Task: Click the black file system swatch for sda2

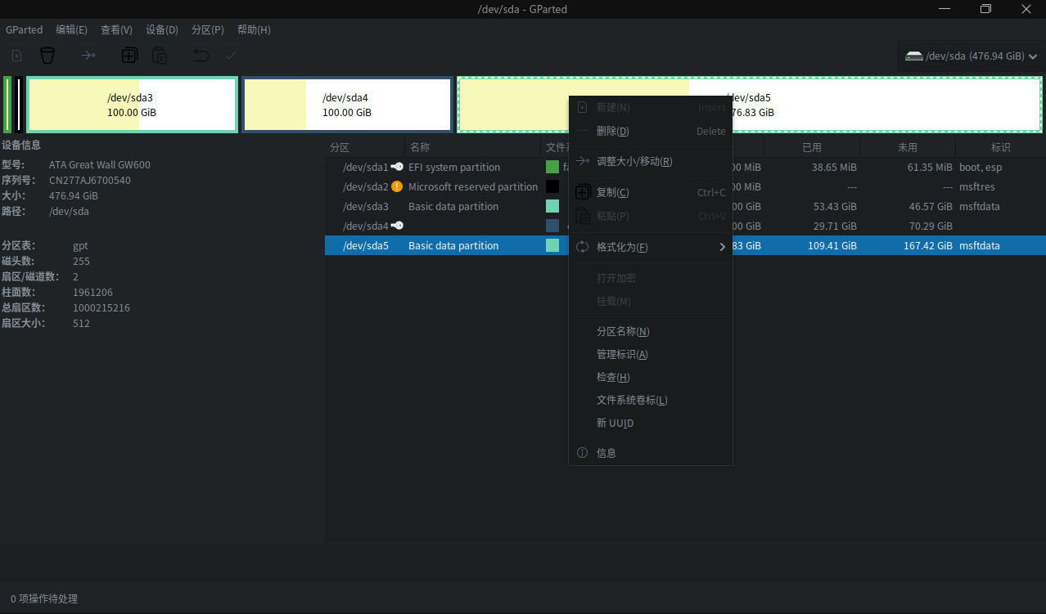Action: (552, 186)
